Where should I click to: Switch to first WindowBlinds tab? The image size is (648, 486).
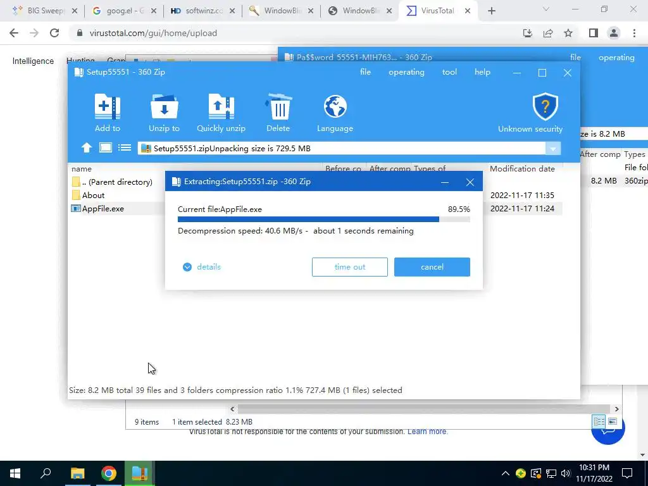280,11
